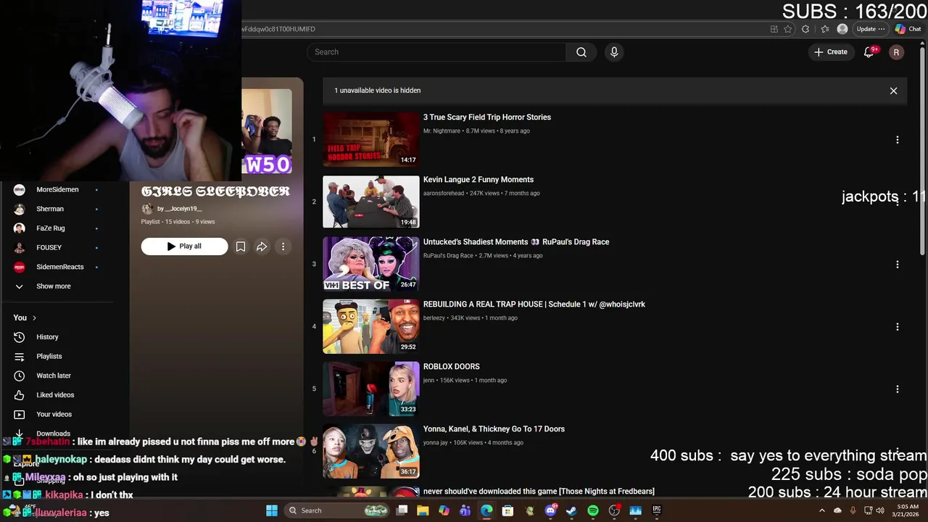
Task: Open Kevin Langue 2 Funny Moments title
Action: pyautogui.click(x=478, y=180)
